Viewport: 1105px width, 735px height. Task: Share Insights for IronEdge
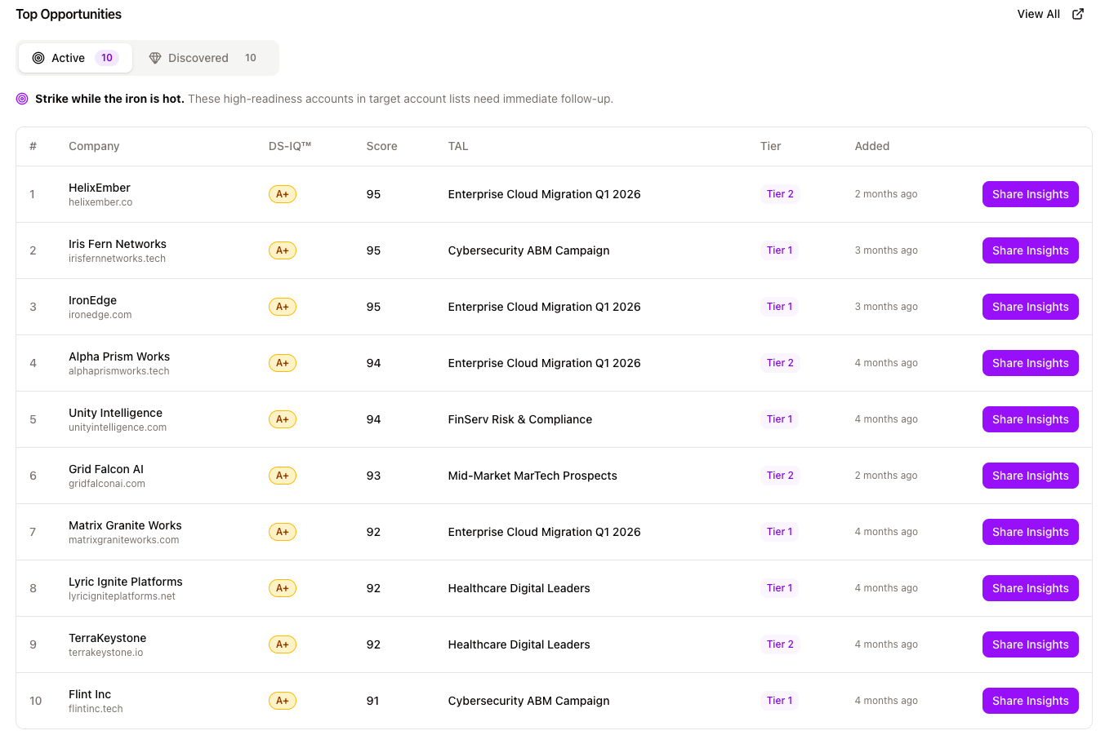[1030, 307]
